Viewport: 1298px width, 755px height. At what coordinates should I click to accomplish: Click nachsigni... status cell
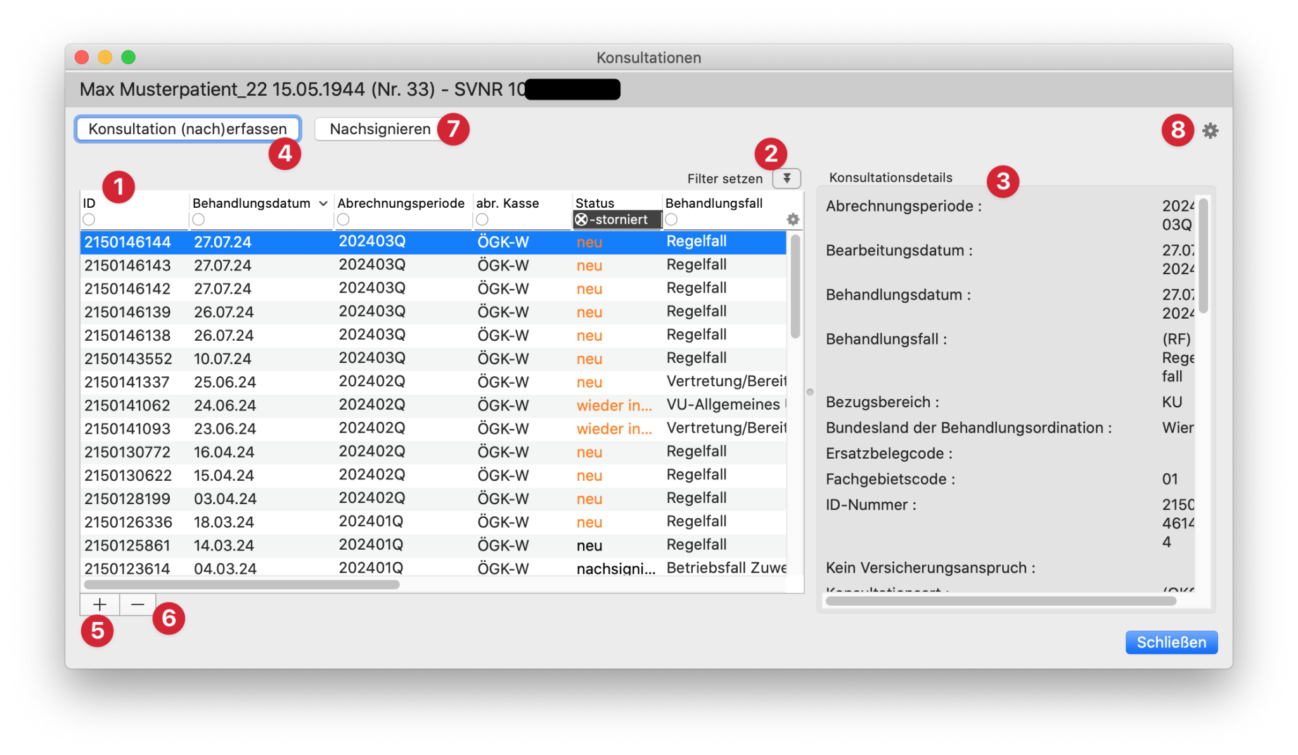click(615, 568)
